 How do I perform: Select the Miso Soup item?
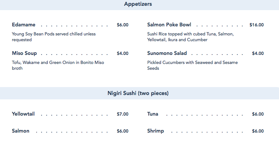click(24, 53)
